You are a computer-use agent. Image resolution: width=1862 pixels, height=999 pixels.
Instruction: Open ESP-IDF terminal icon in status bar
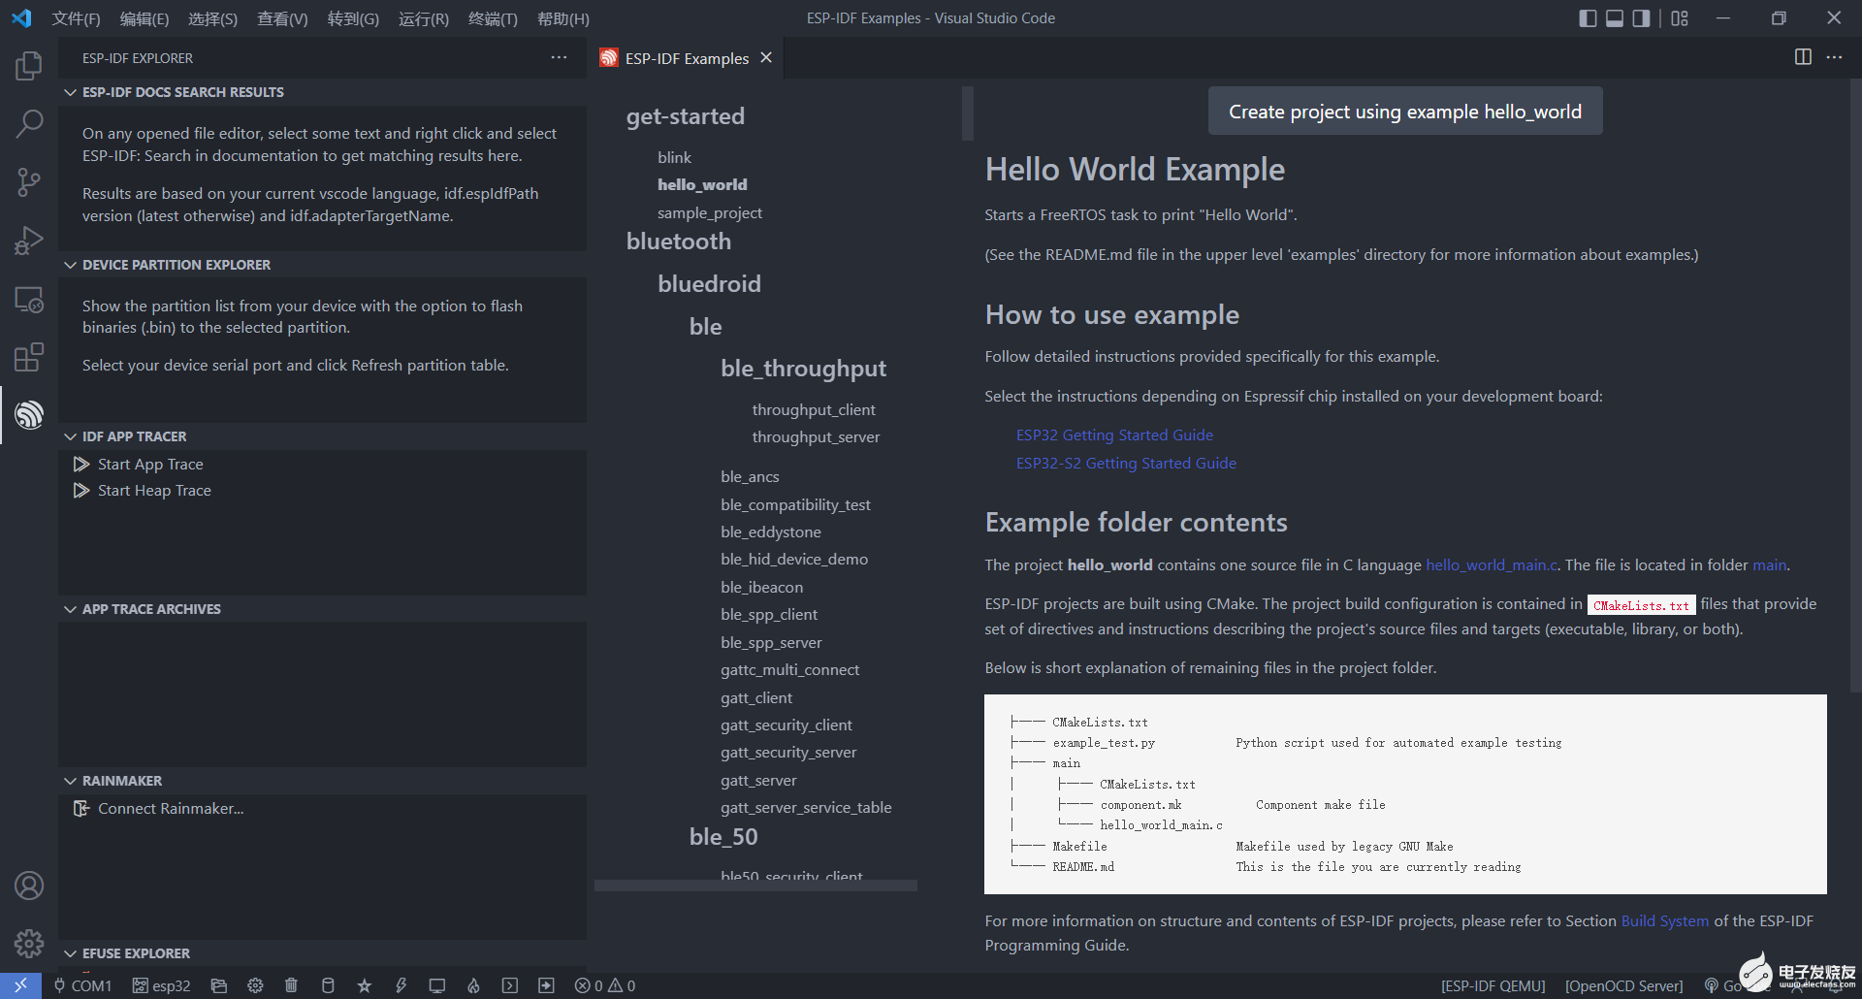(x=510, y=985)
